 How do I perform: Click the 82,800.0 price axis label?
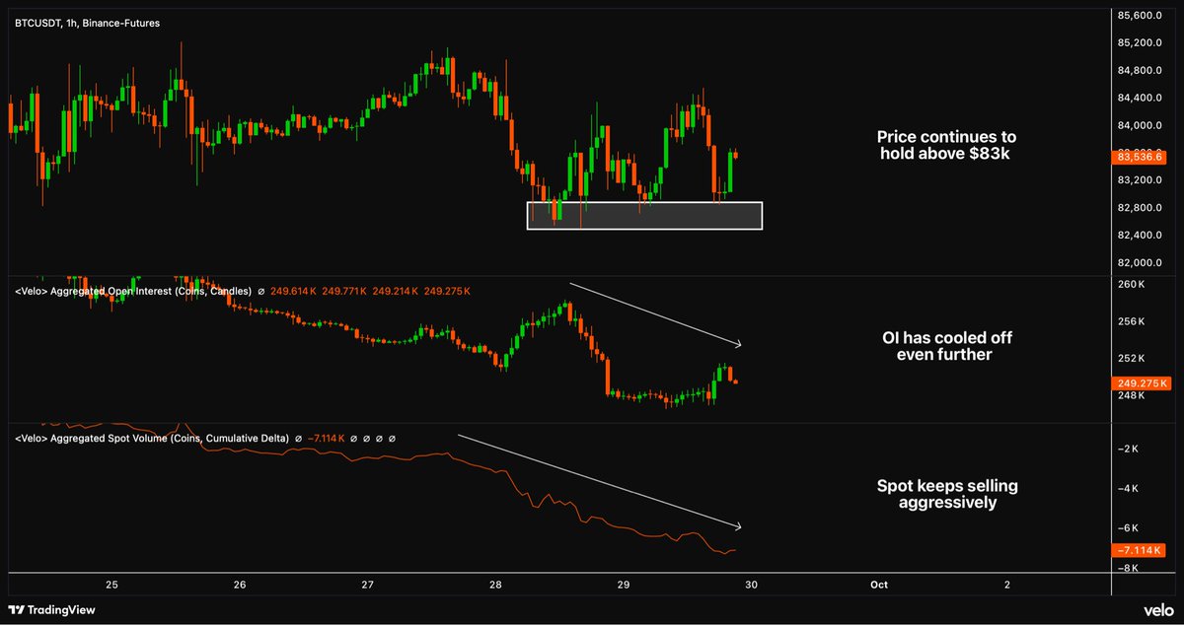pos(1141,208)
